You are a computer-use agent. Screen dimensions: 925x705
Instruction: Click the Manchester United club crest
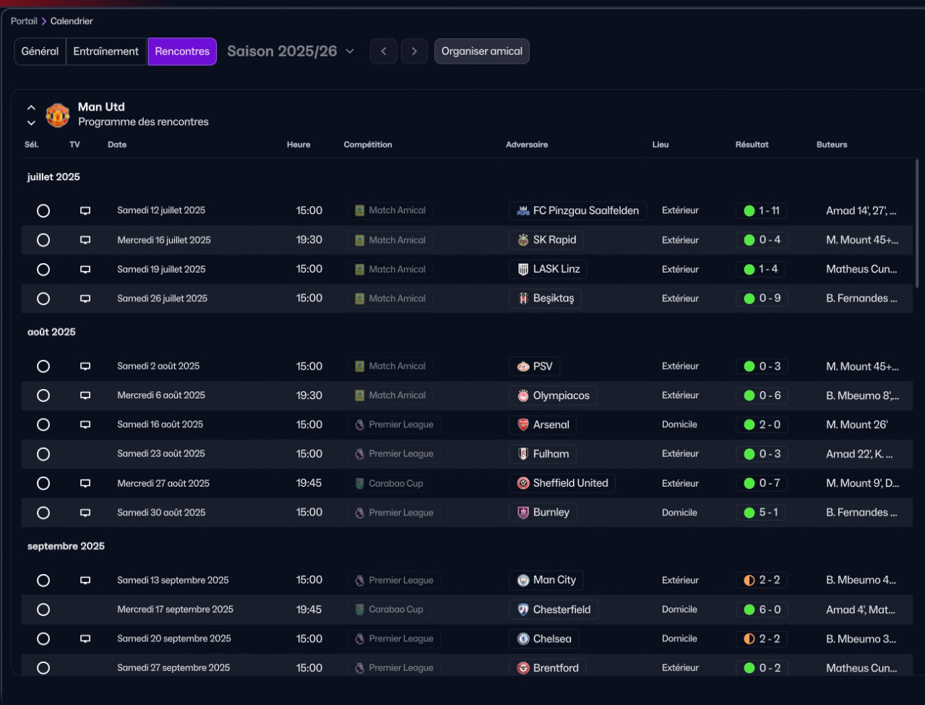click(x=58, y=115)
